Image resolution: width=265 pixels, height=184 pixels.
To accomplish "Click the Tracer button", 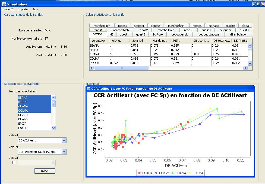I will click(x=45, y=171).
